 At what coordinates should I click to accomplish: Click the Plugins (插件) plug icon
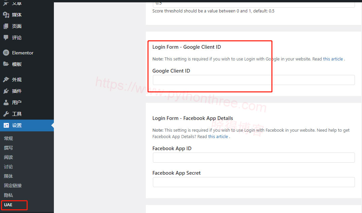(6, 91)
